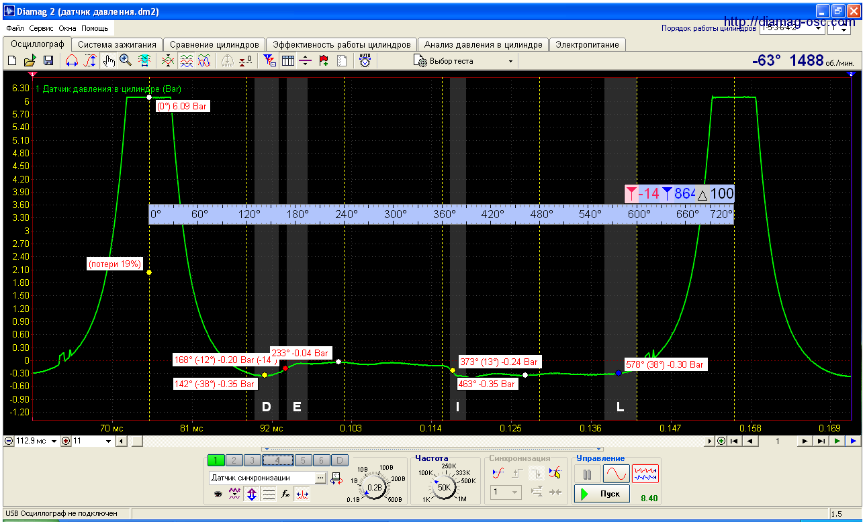The image size is (865, 522).
Task: Select the magnifier zoom tool
Action: tap(126, 60)
